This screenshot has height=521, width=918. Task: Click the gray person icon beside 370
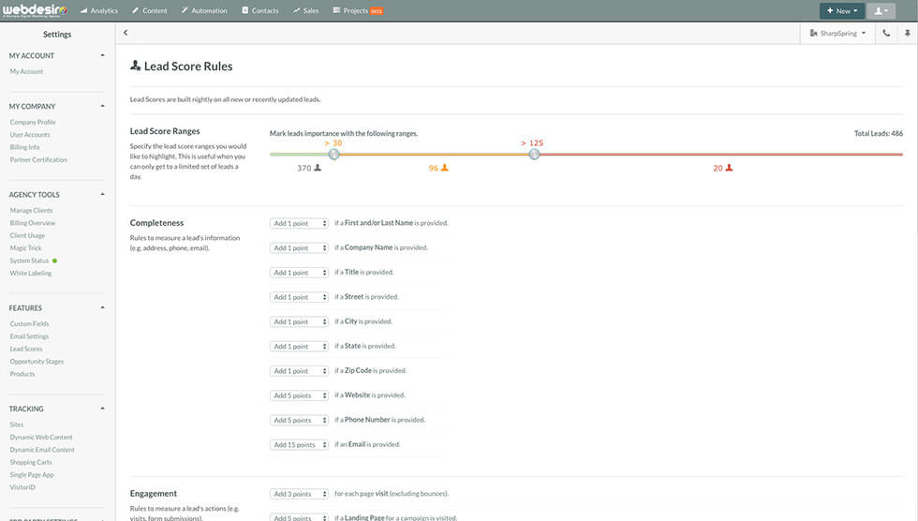pyautogui.click(x=318, y=168)
